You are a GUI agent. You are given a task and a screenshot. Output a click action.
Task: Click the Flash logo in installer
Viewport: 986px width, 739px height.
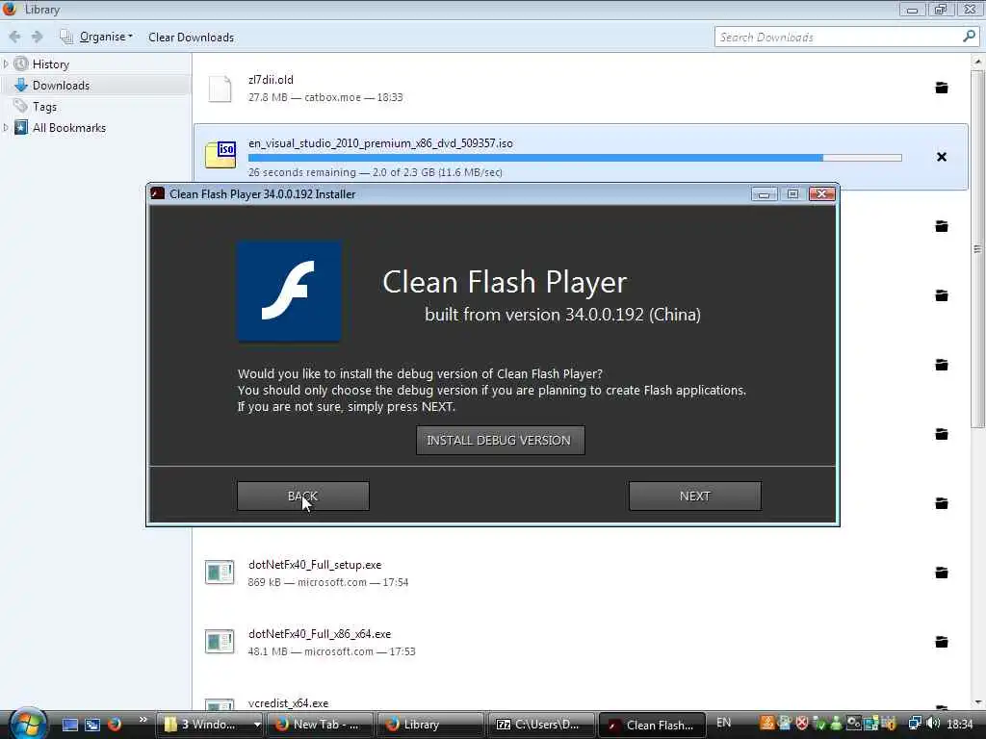(x=289, y=291)
